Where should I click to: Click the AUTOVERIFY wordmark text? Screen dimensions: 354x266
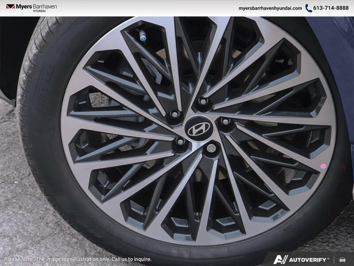coord(309,259)
